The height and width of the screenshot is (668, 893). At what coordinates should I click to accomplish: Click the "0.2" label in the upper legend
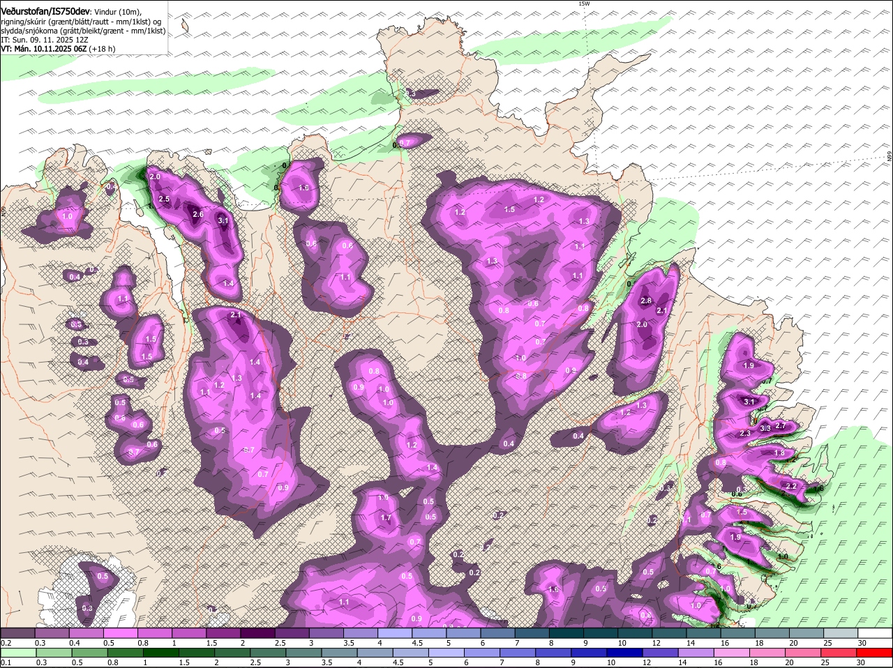tap(6, 642)
